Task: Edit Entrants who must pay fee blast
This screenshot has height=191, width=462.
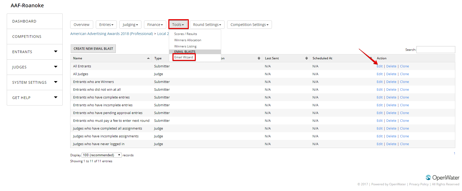Action: click(x=380, y=121)
